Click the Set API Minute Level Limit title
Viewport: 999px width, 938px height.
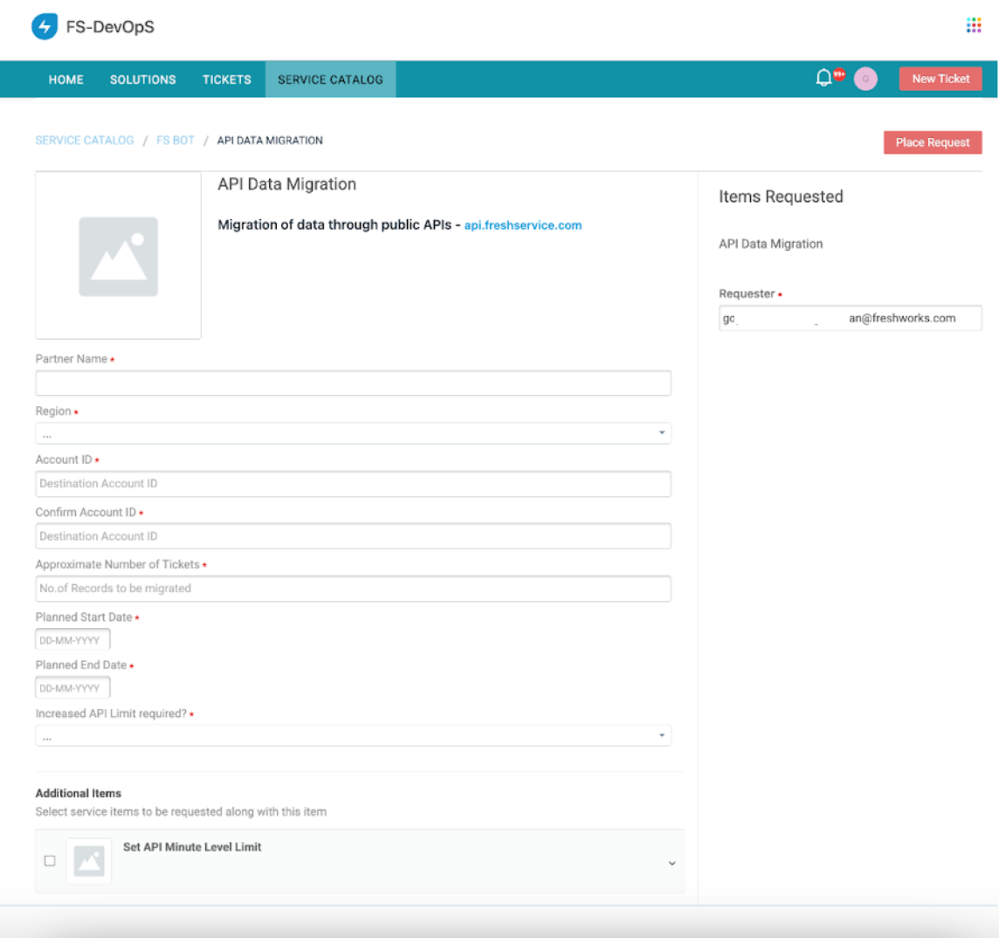coord(192,847)
